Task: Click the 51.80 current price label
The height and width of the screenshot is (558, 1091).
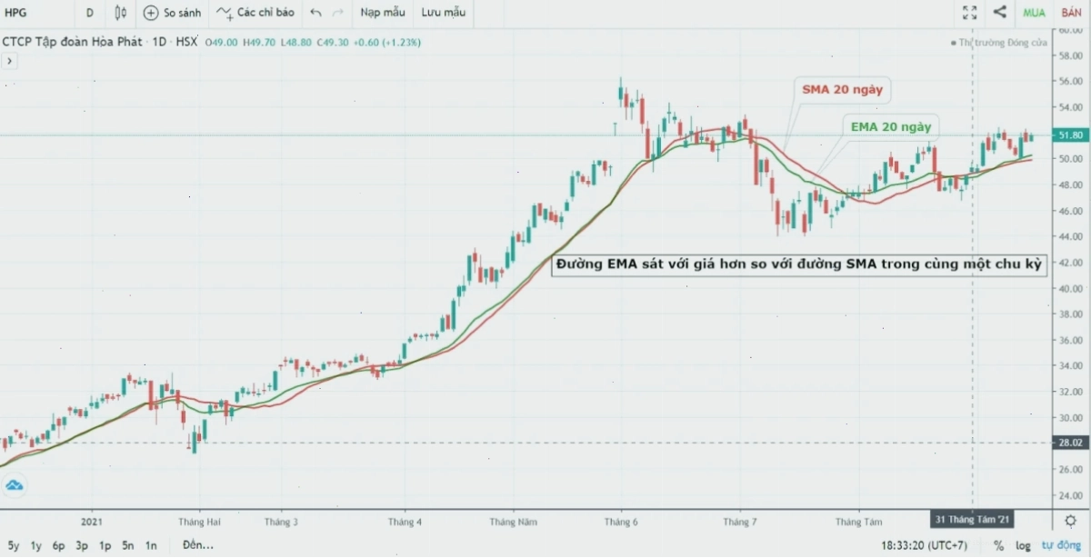Action: 1070,135
